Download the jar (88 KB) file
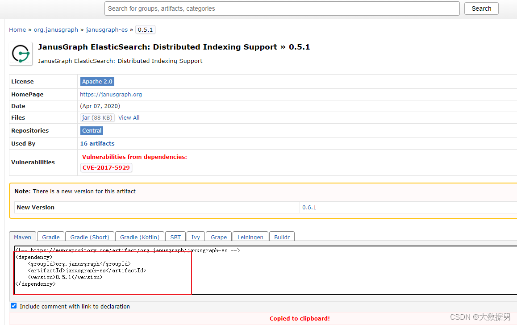Image resolution: width=517 pixels, height=325 pixels. coord(97,118)
